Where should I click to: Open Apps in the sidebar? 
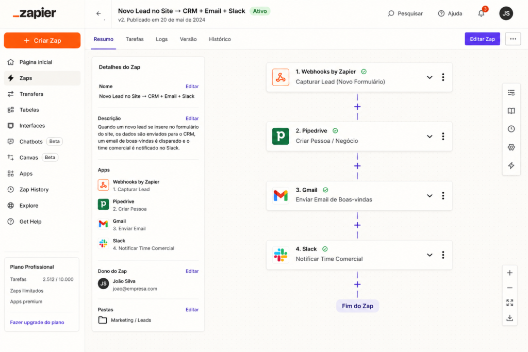(42, 174)
